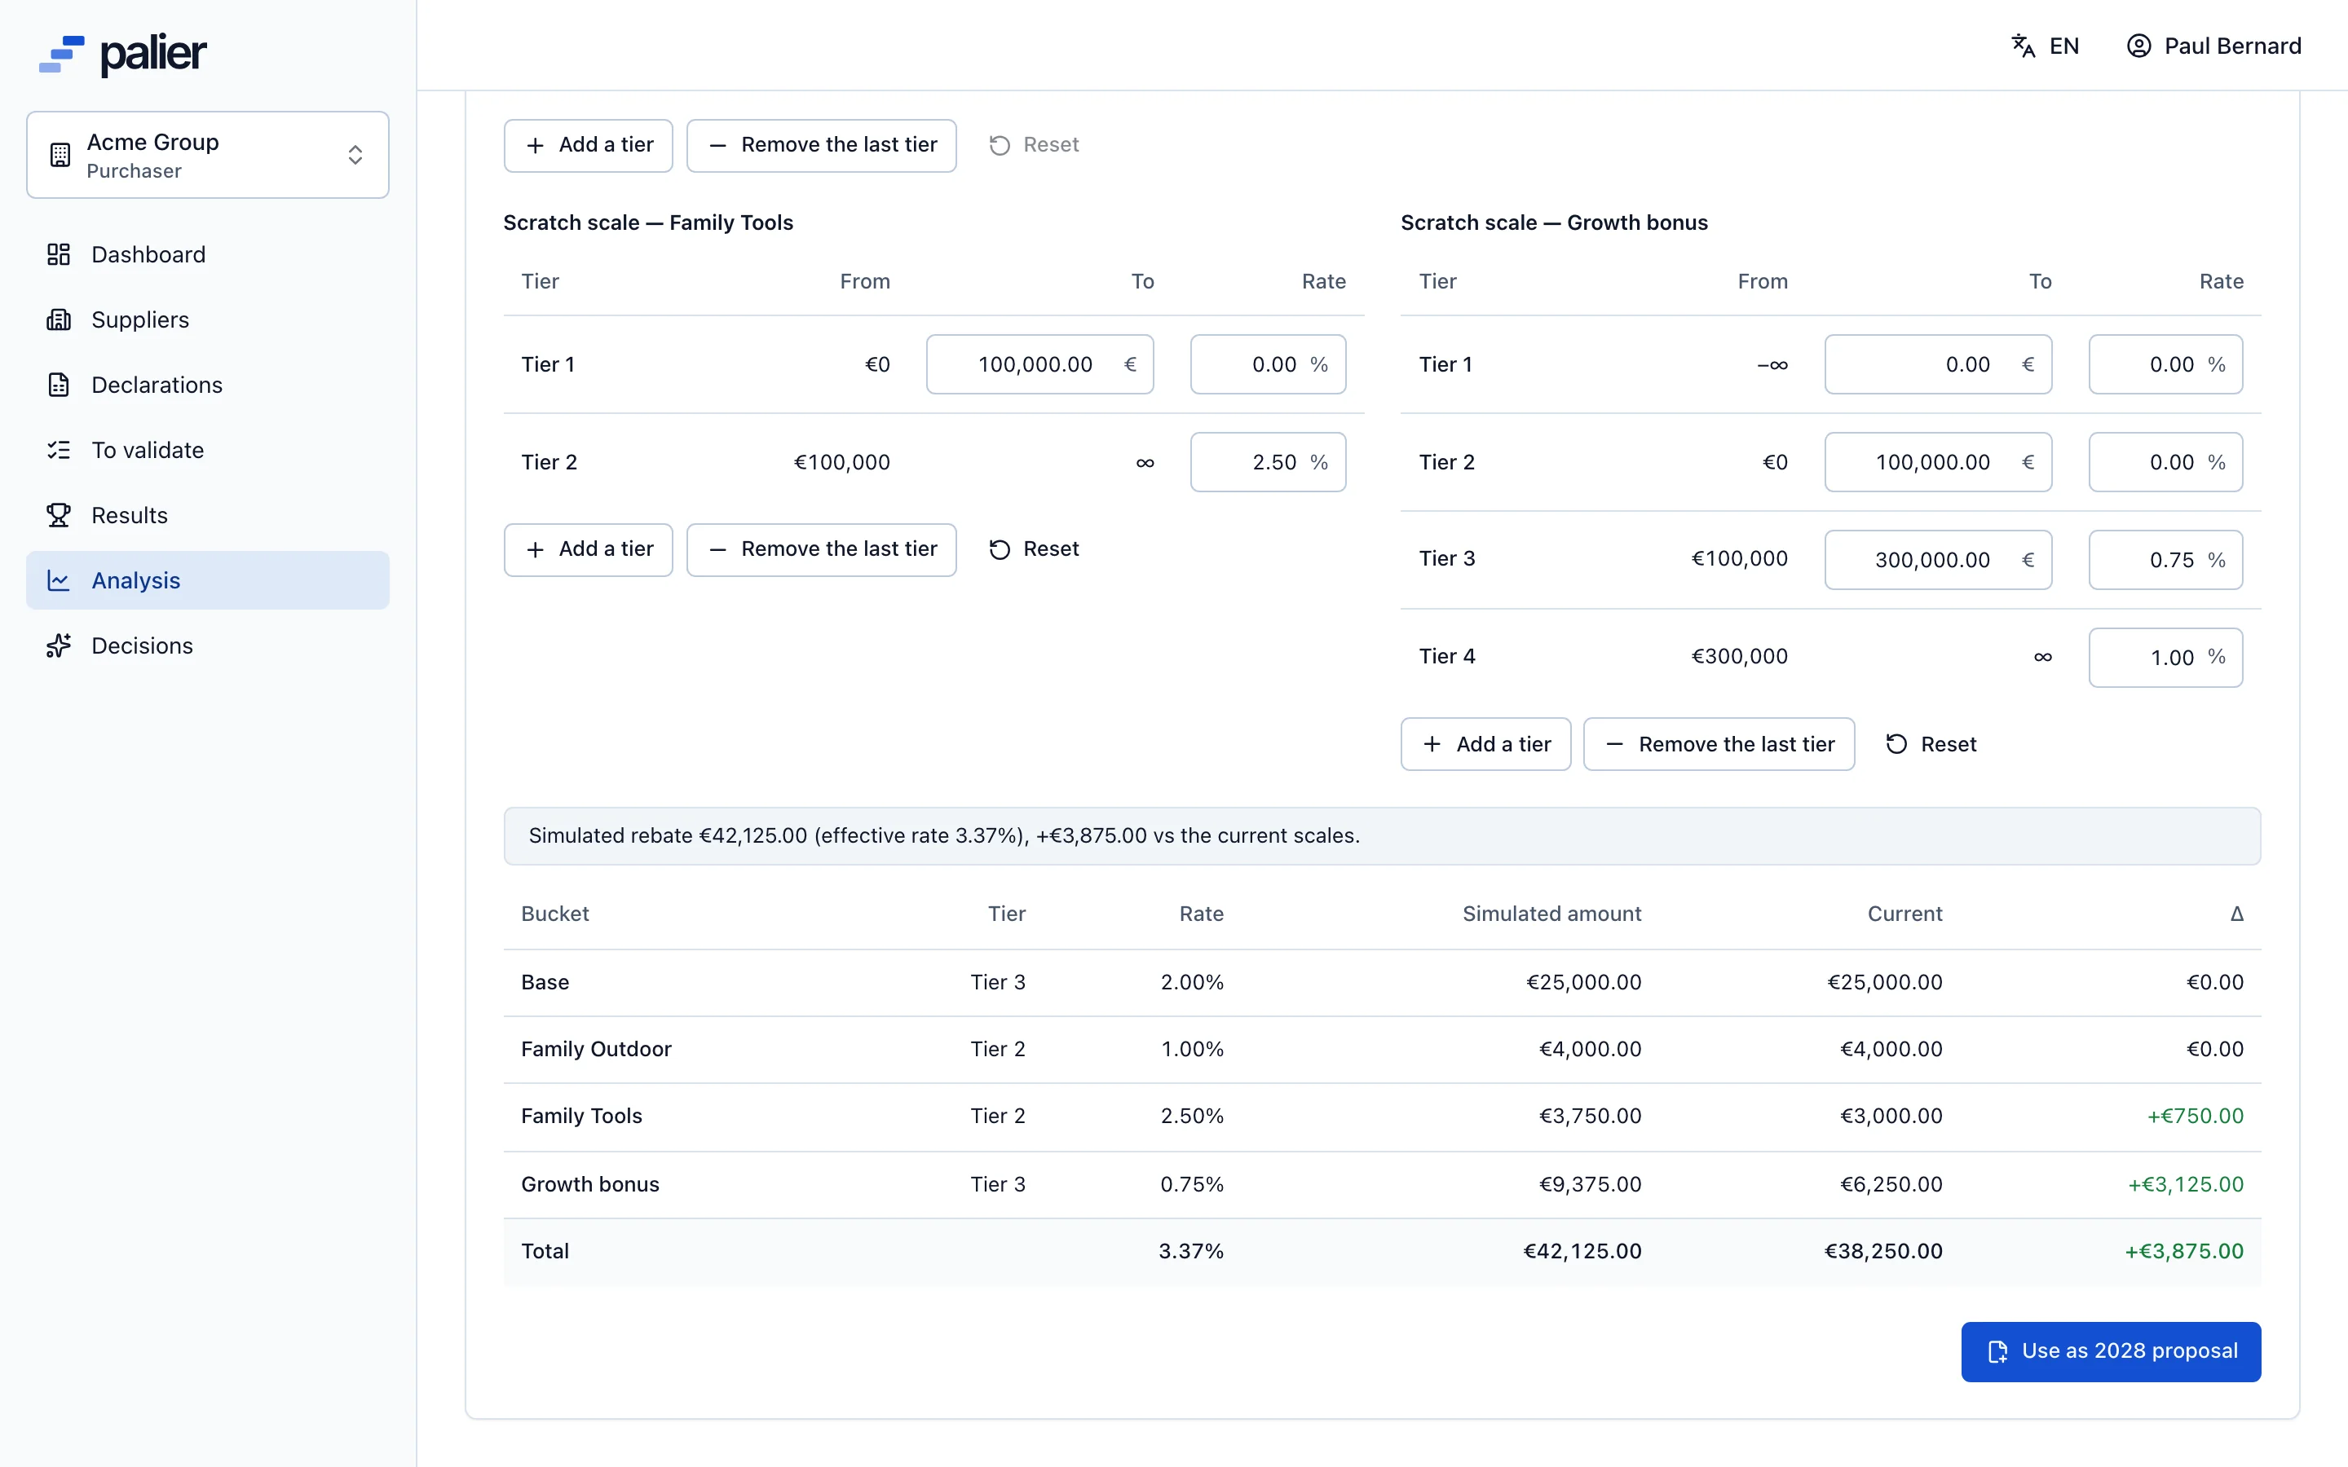Click the Declarations document icon
The image size is (2348, 1467).
coord(58,384)
